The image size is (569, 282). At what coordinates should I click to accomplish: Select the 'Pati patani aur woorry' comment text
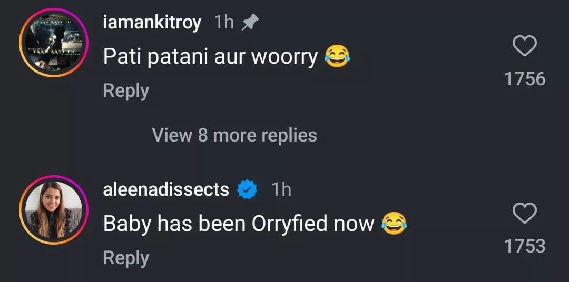210,56
